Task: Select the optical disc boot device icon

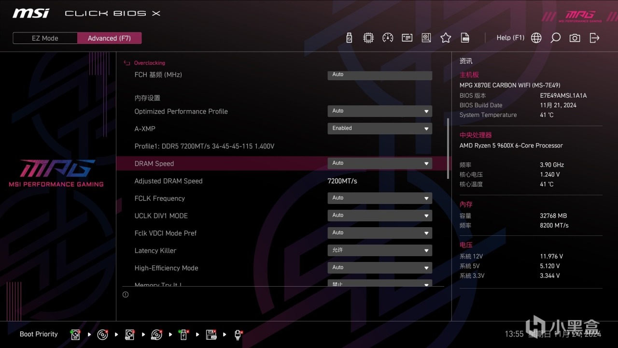Action: [x=102, y=334]
